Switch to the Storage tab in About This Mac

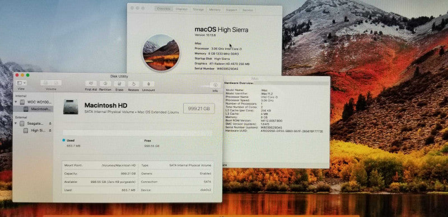click(x=198, y=10)
